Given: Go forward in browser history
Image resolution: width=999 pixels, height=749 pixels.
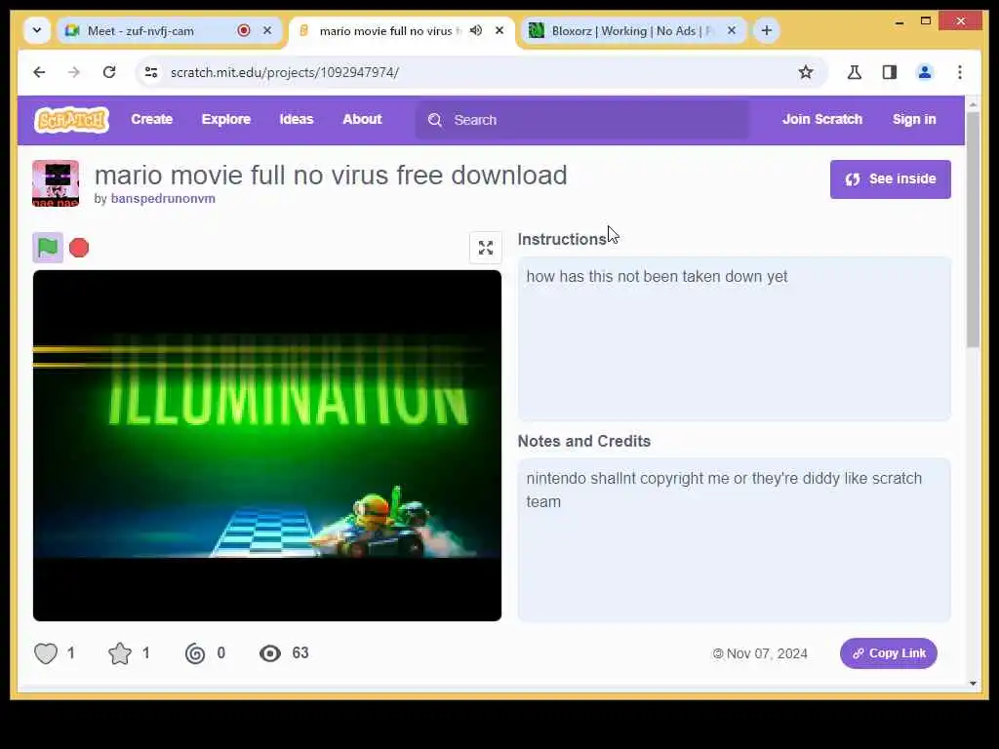Looking at the screenshot, I should point(74,72).
